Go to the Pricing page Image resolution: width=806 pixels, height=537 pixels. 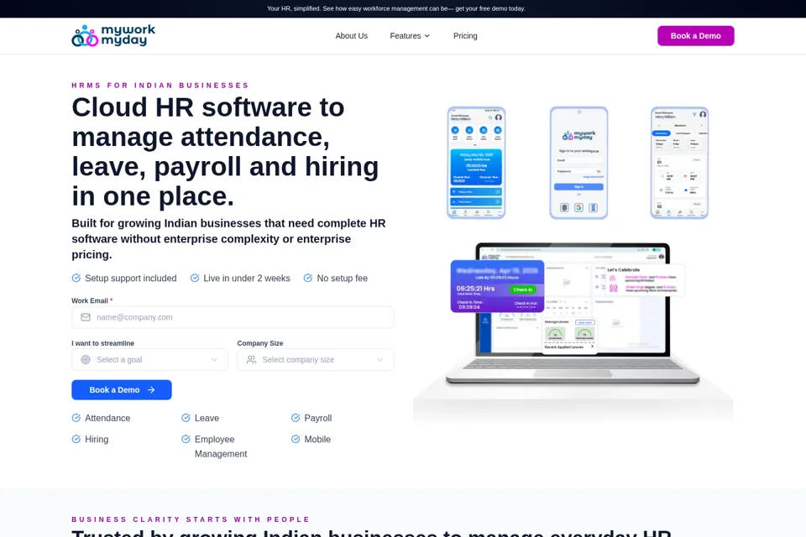[465, 36]
